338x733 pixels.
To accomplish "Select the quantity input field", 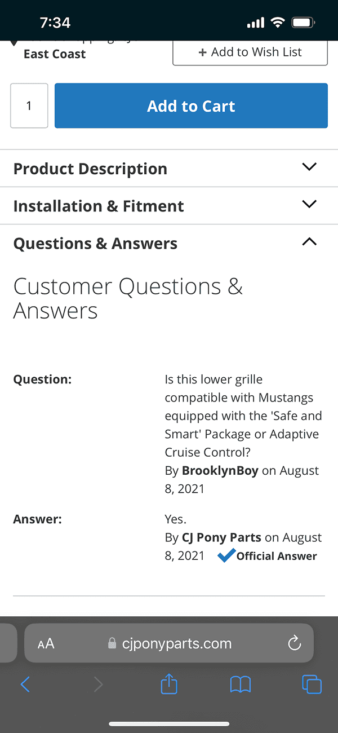I will [29, 106].
